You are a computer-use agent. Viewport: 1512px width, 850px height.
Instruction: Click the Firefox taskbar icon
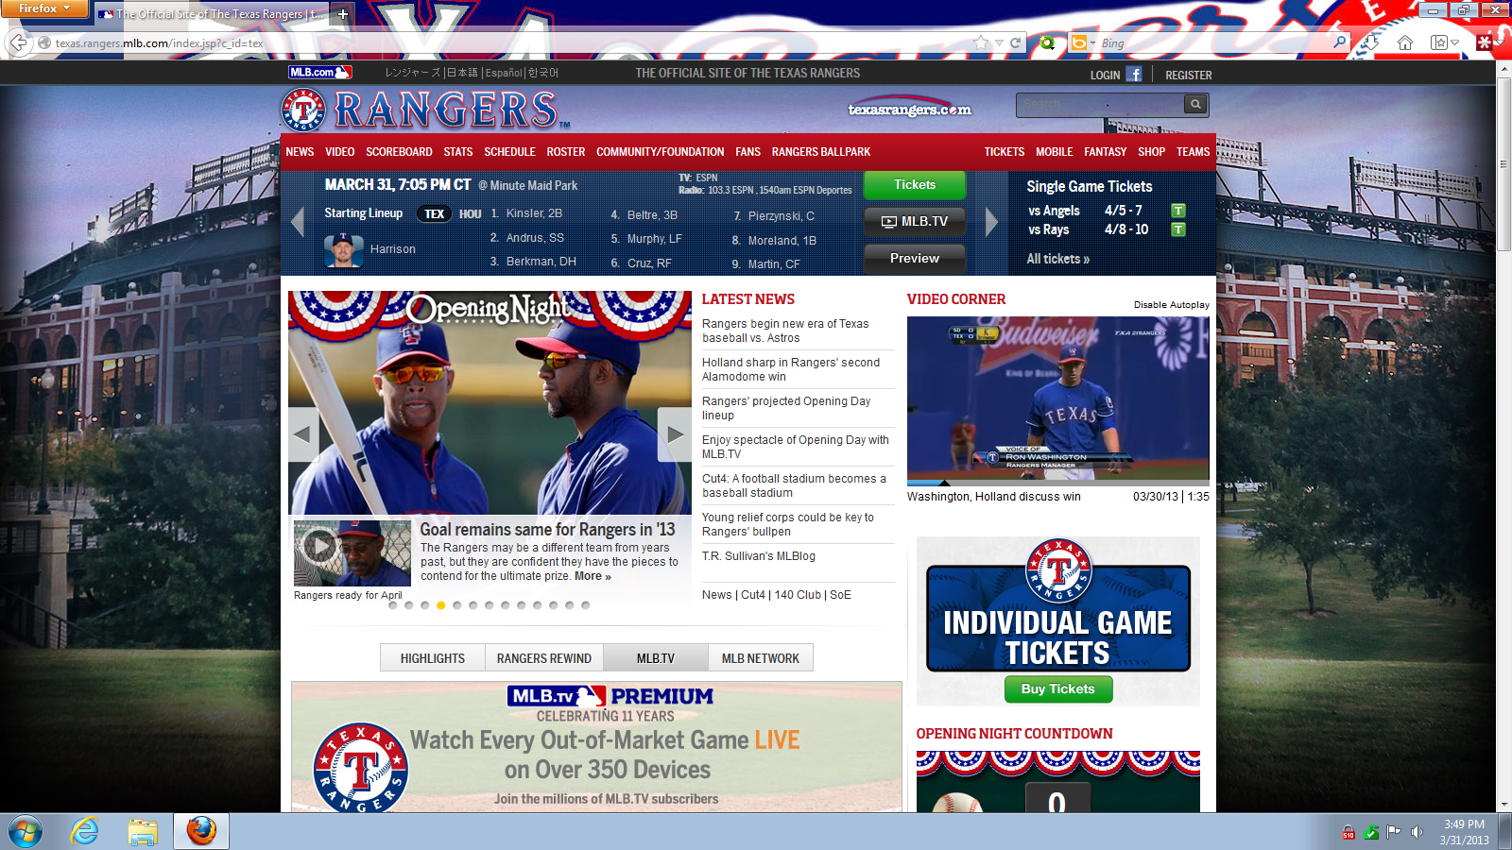tap(201, 832)
